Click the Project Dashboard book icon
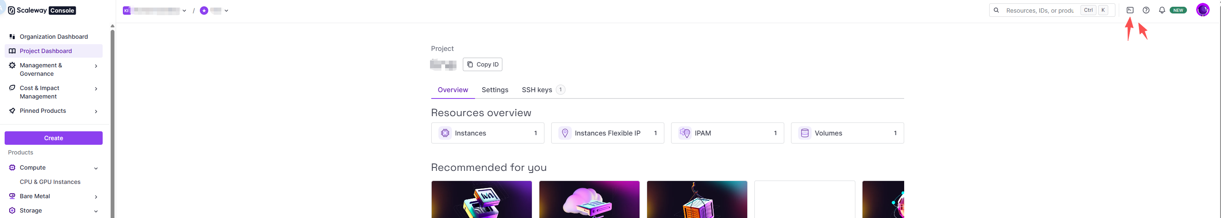Viewport: 1221px width, 218px height. point(12,51)
